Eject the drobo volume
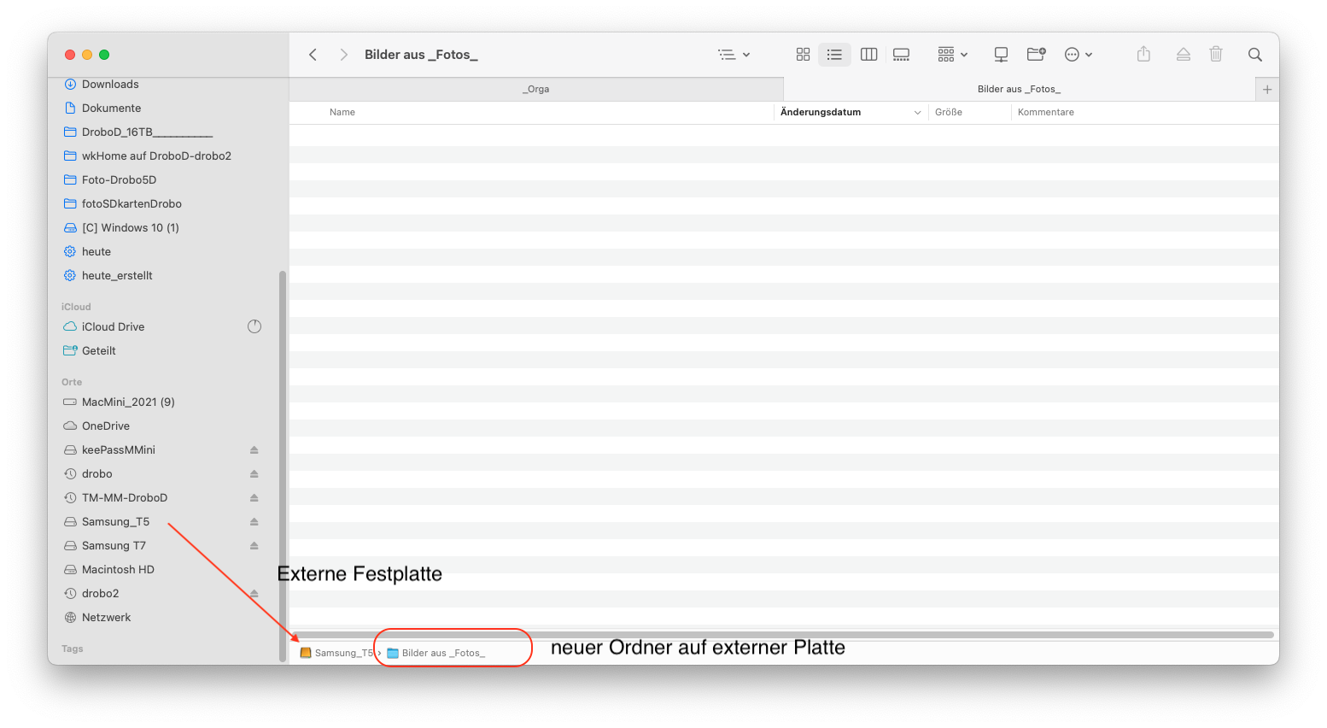Screen dimensions: 1327x728 [254, 473]
